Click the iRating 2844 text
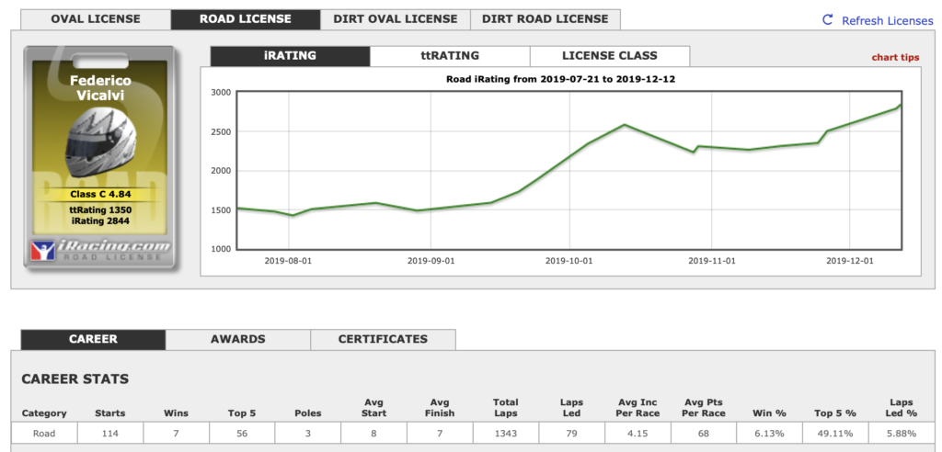 coord(100,220)
